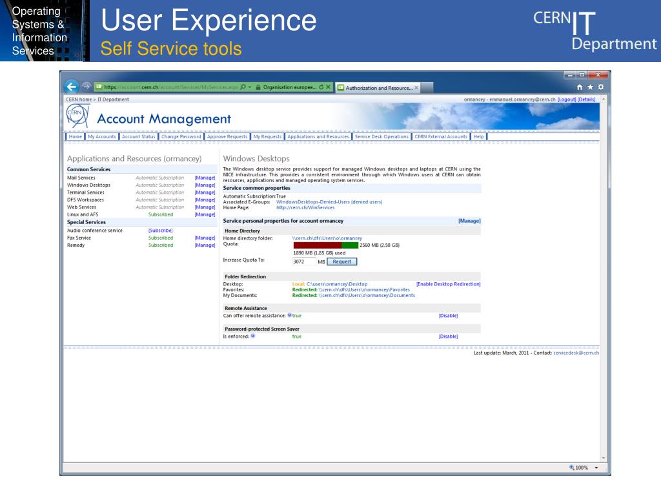Click the site favicon in the address bar
The width and height of the screenshot is (661, 496).
98,87
